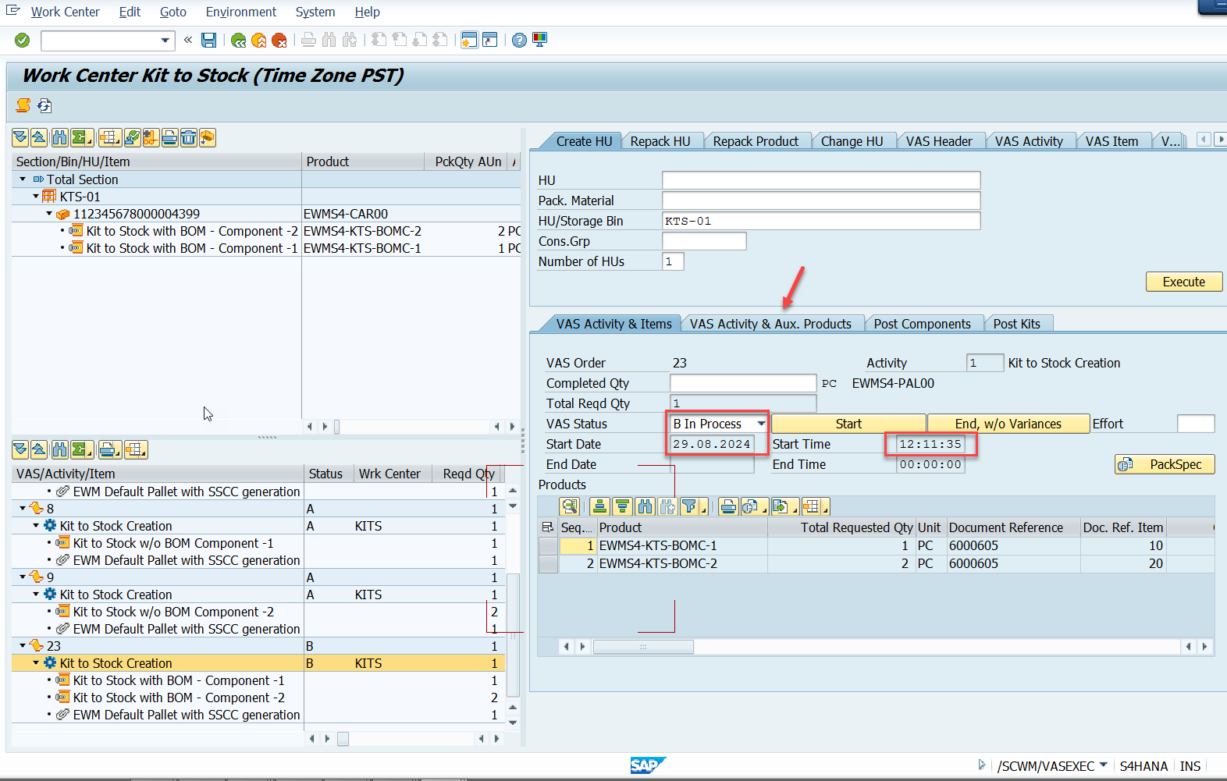Click the orange Exit icon

tap(259, 40)
